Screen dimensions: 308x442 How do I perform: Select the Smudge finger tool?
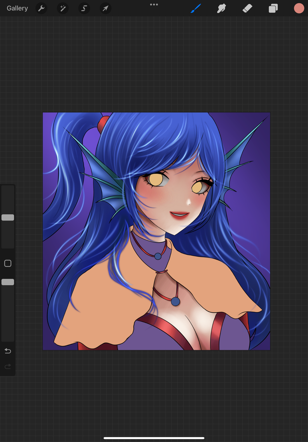tap(222, 8)
